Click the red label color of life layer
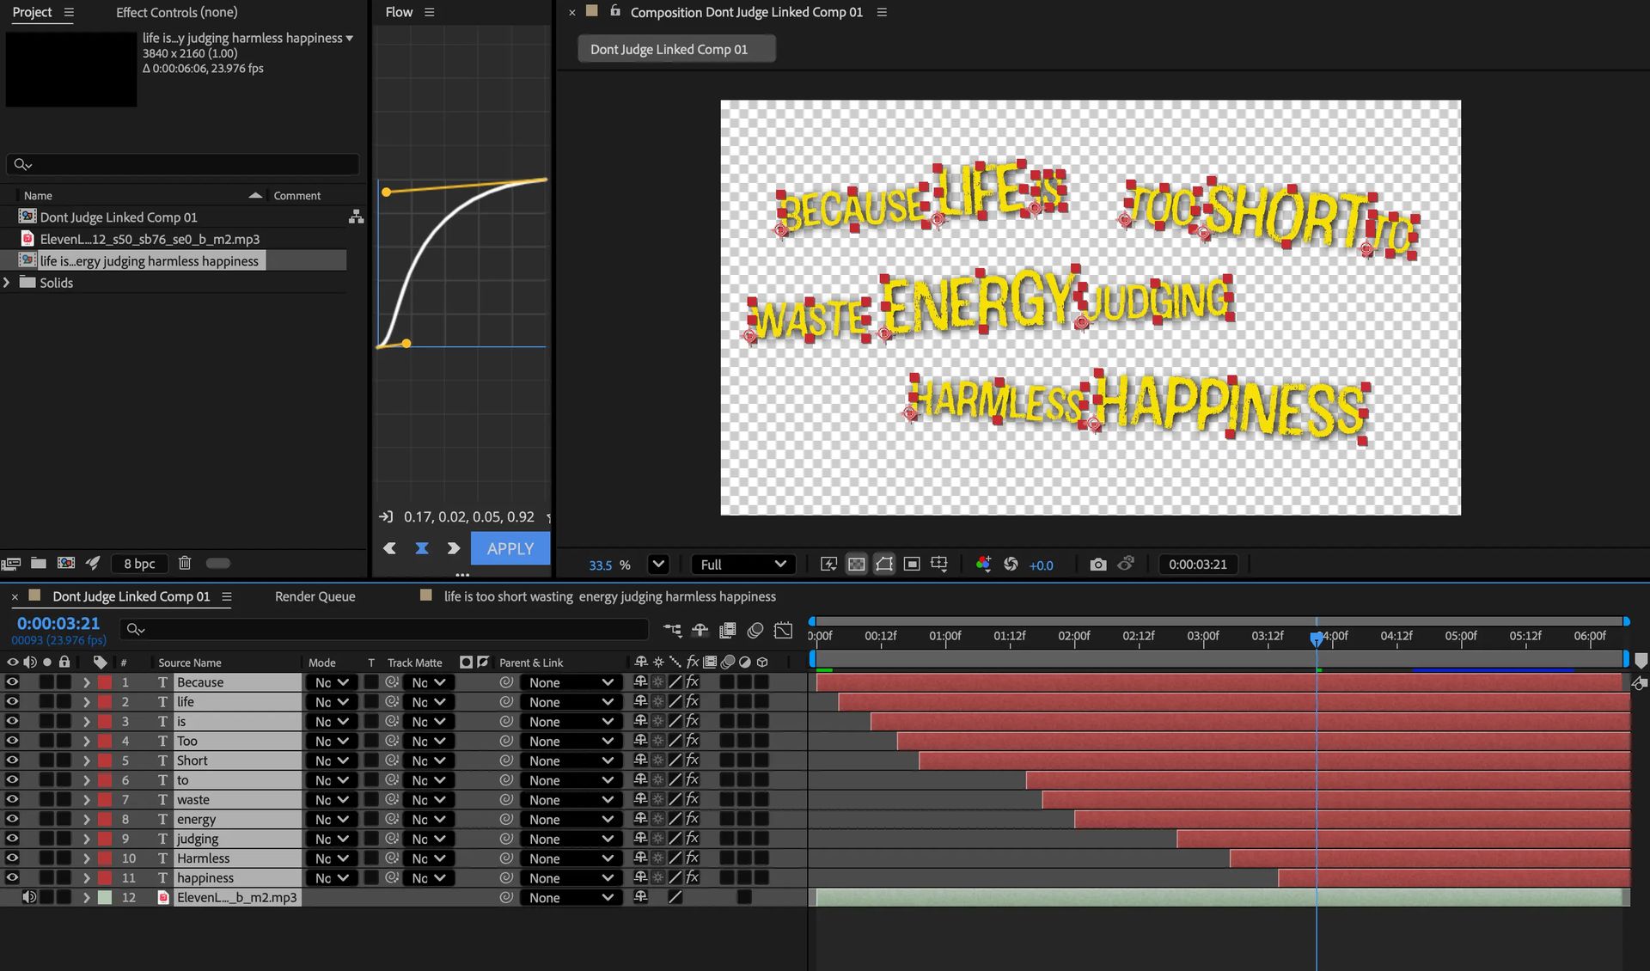 [x=105, y=702]
